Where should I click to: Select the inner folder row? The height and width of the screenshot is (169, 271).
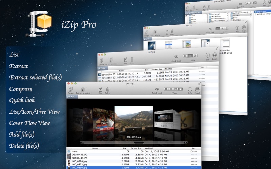[134, 151]
